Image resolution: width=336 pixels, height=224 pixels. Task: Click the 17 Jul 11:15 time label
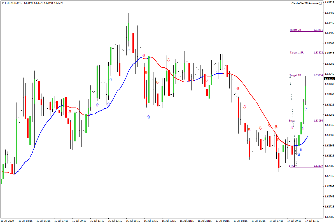coord(312,221)
